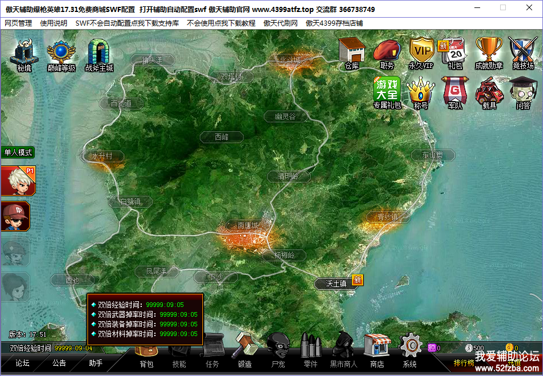Select the 载具 vehicle icon

(489, 90)
